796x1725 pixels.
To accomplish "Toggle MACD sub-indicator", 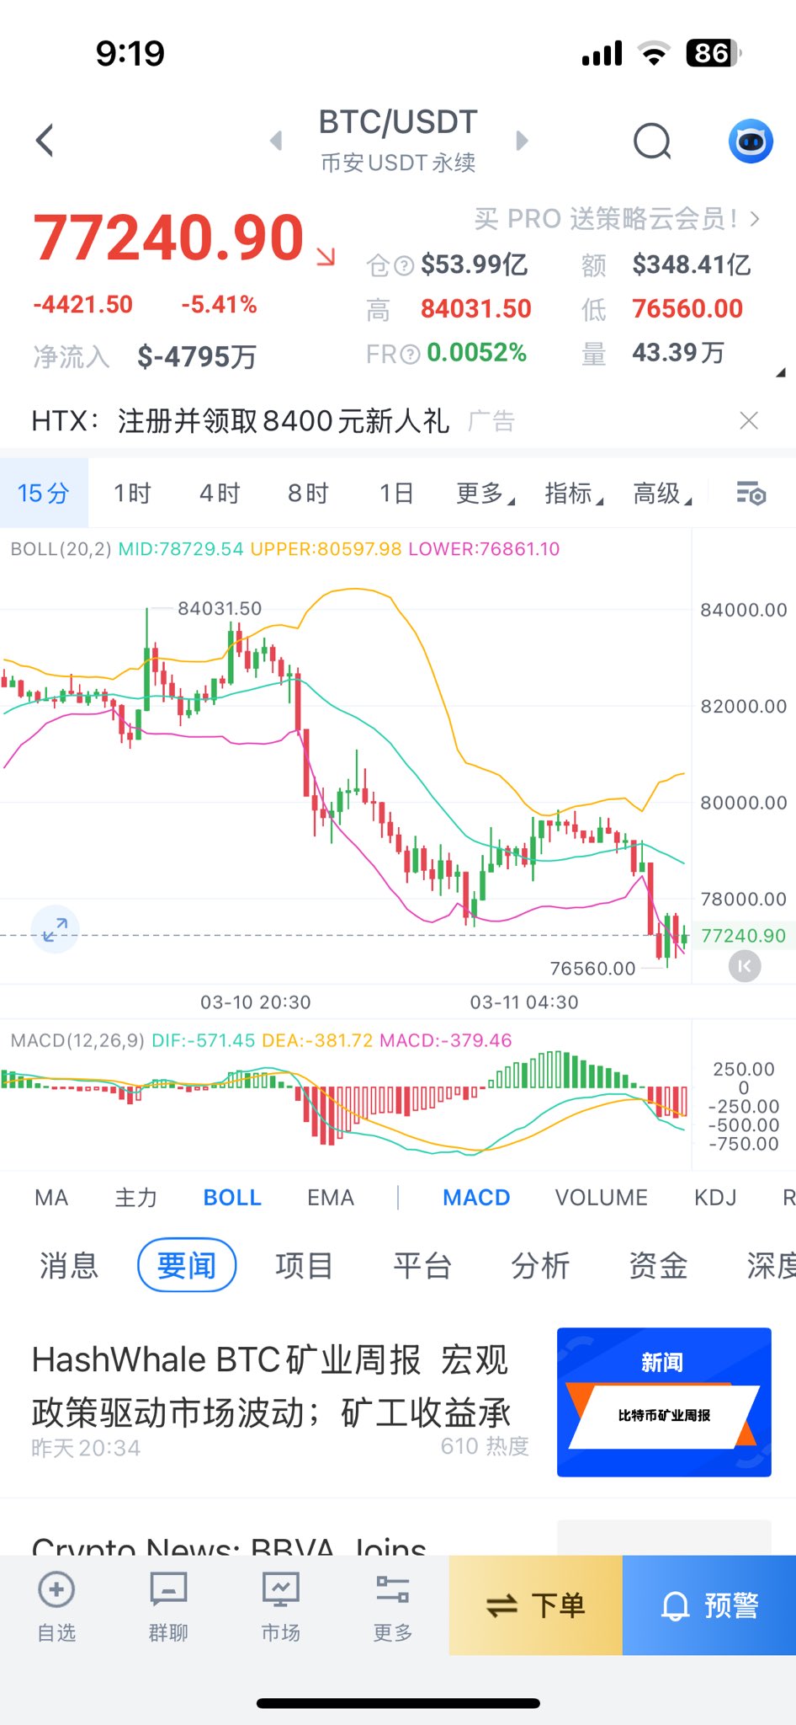I will tap(476, 1198).
